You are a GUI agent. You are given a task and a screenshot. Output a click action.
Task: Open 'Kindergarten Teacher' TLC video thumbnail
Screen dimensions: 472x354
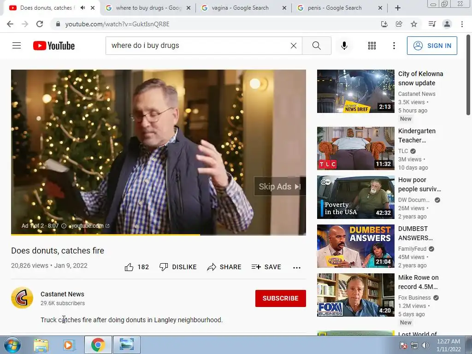point(355,148)
